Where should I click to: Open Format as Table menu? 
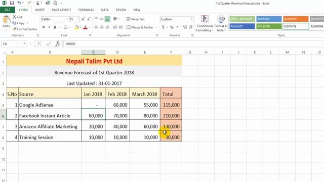(x=221, y=24)
